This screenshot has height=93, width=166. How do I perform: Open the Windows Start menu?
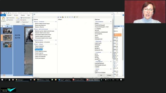click(2, 80)
